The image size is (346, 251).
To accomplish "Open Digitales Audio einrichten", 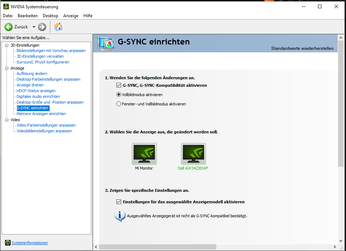I will coord(38,96).
